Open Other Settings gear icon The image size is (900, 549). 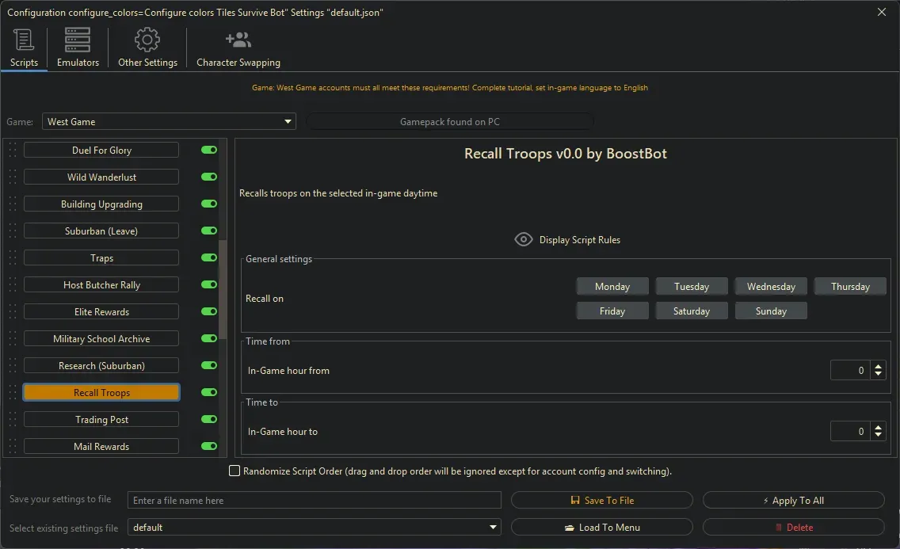pyautogui.click(x=147, y=40)
